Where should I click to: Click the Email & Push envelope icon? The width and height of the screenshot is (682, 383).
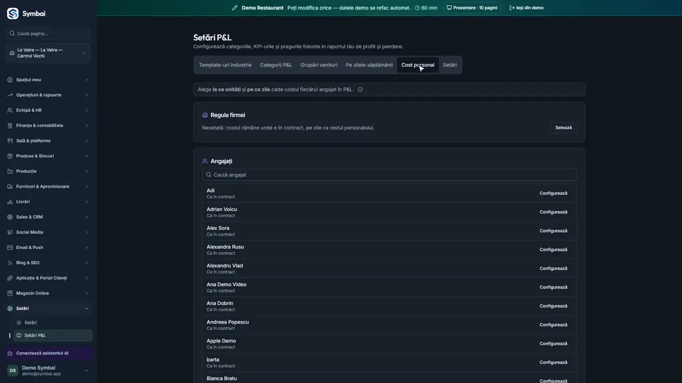coord(10,247)
